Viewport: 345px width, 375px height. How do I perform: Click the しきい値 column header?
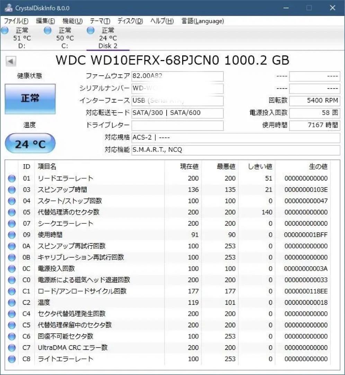pyautogui.click(x=260, y=166)
